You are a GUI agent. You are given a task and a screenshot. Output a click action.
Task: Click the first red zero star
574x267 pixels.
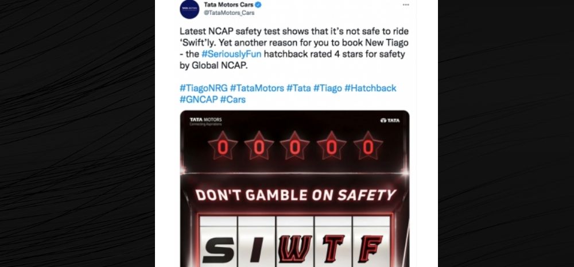click(223, 146)
